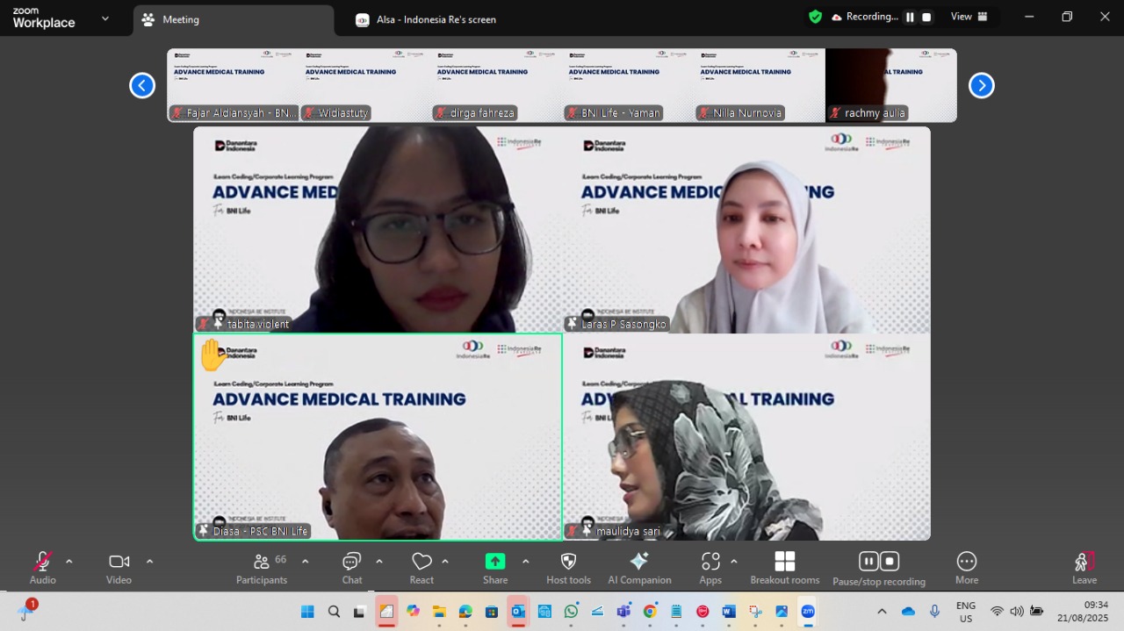Screen dimensions: 1124x631
Task: Open the Zoom Workplace dropdown chevron
Action: coord(105,18)
